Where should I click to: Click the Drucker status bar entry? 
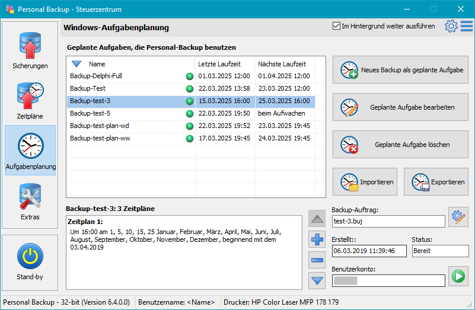(281, 302)
